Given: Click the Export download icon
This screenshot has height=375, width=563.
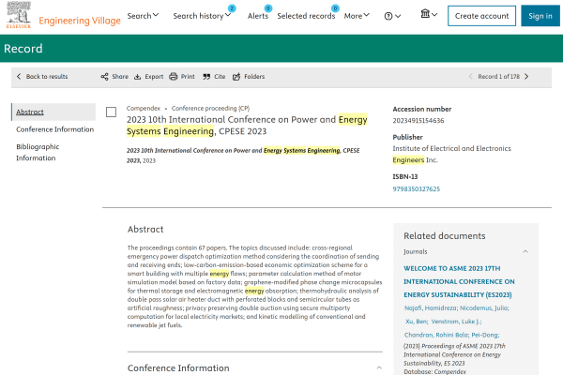Looking at the screenshot, I should (x=138, y=77).
